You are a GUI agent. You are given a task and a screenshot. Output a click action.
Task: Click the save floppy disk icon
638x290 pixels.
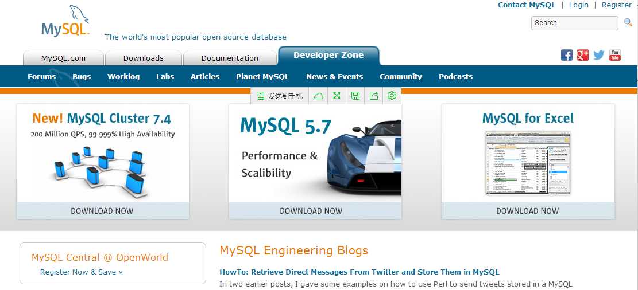355,96
